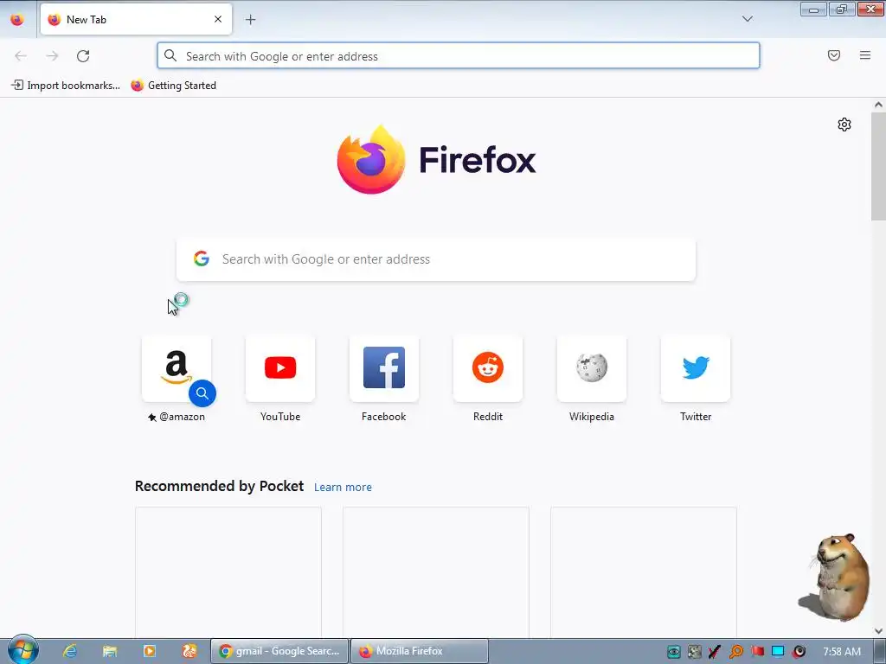Click Import bookmarks in the bookmarks toolbar
Screen dimensions: 886x664
pos(66,86)
